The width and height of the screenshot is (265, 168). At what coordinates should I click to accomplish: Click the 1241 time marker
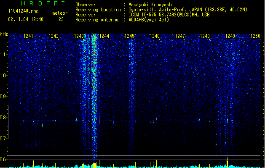coord(28,36)
